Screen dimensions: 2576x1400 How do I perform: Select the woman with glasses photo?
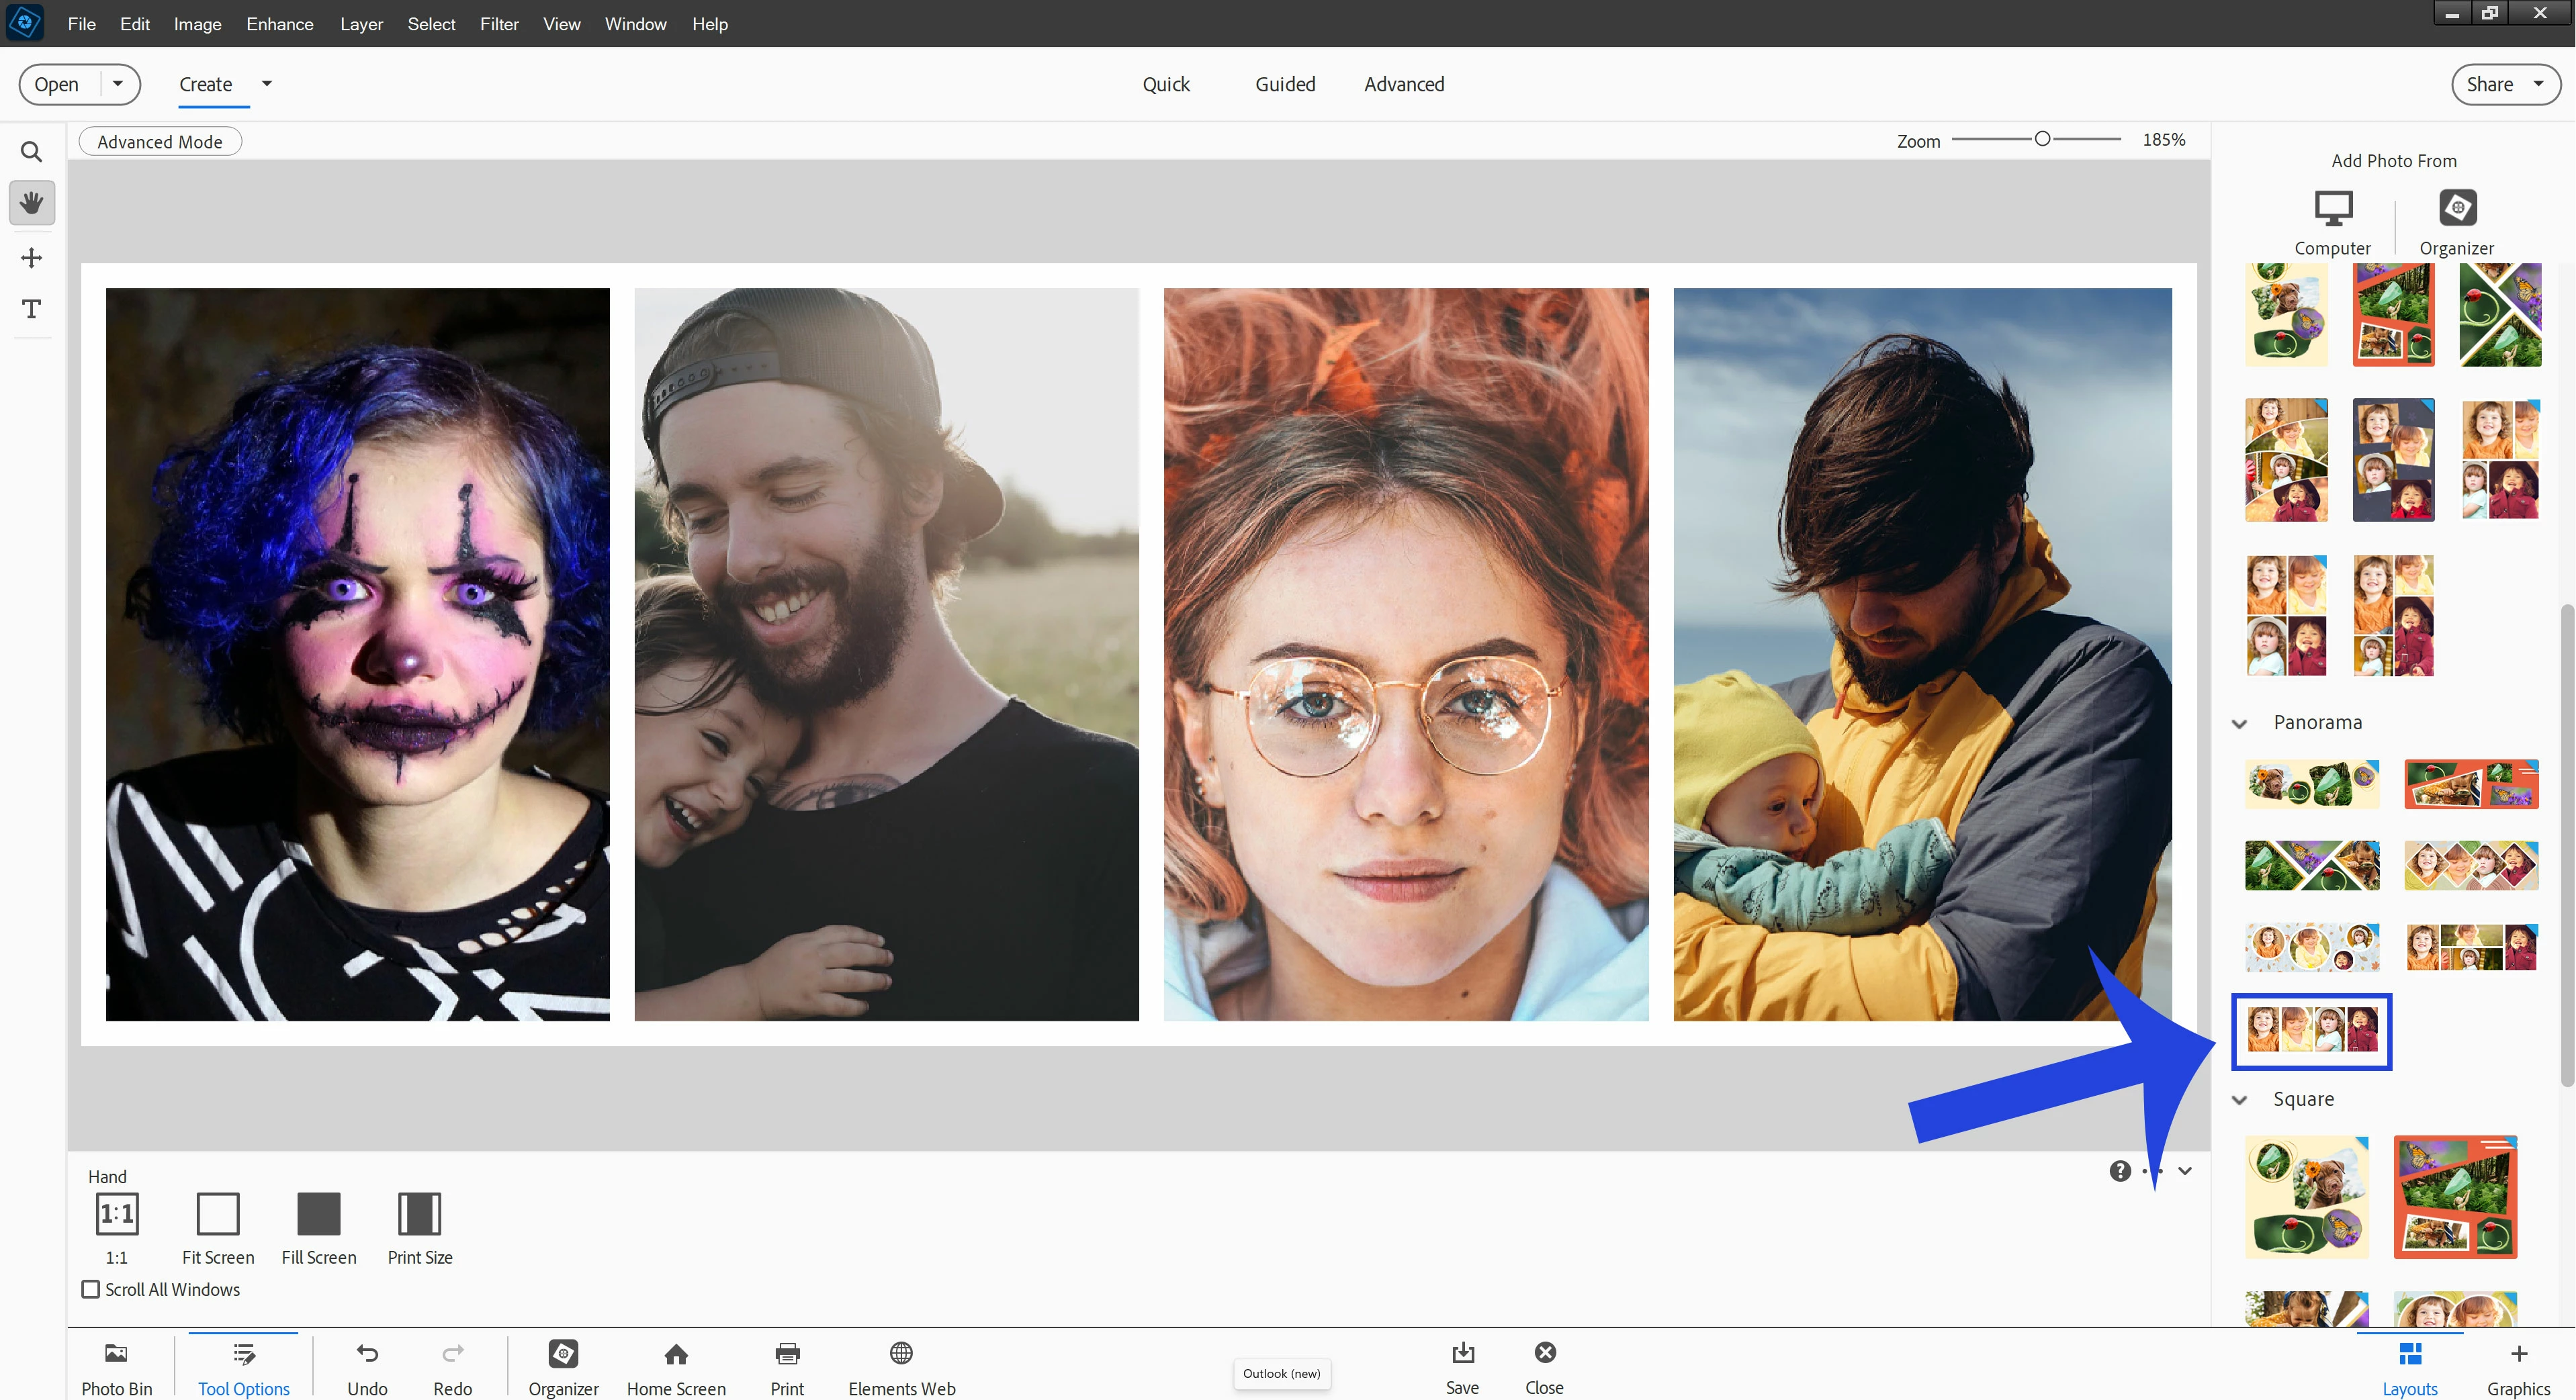[x=1406, y=655]
